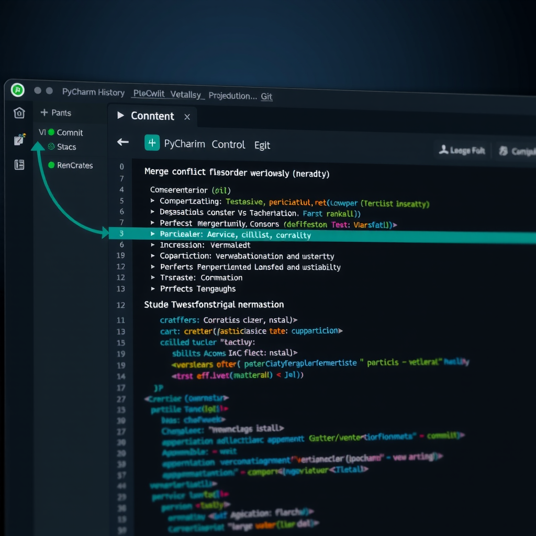The width and height of the screenshot is (536, 536).
Task: Open the Git menu in the menu bar
Action: tap(267, 96)
